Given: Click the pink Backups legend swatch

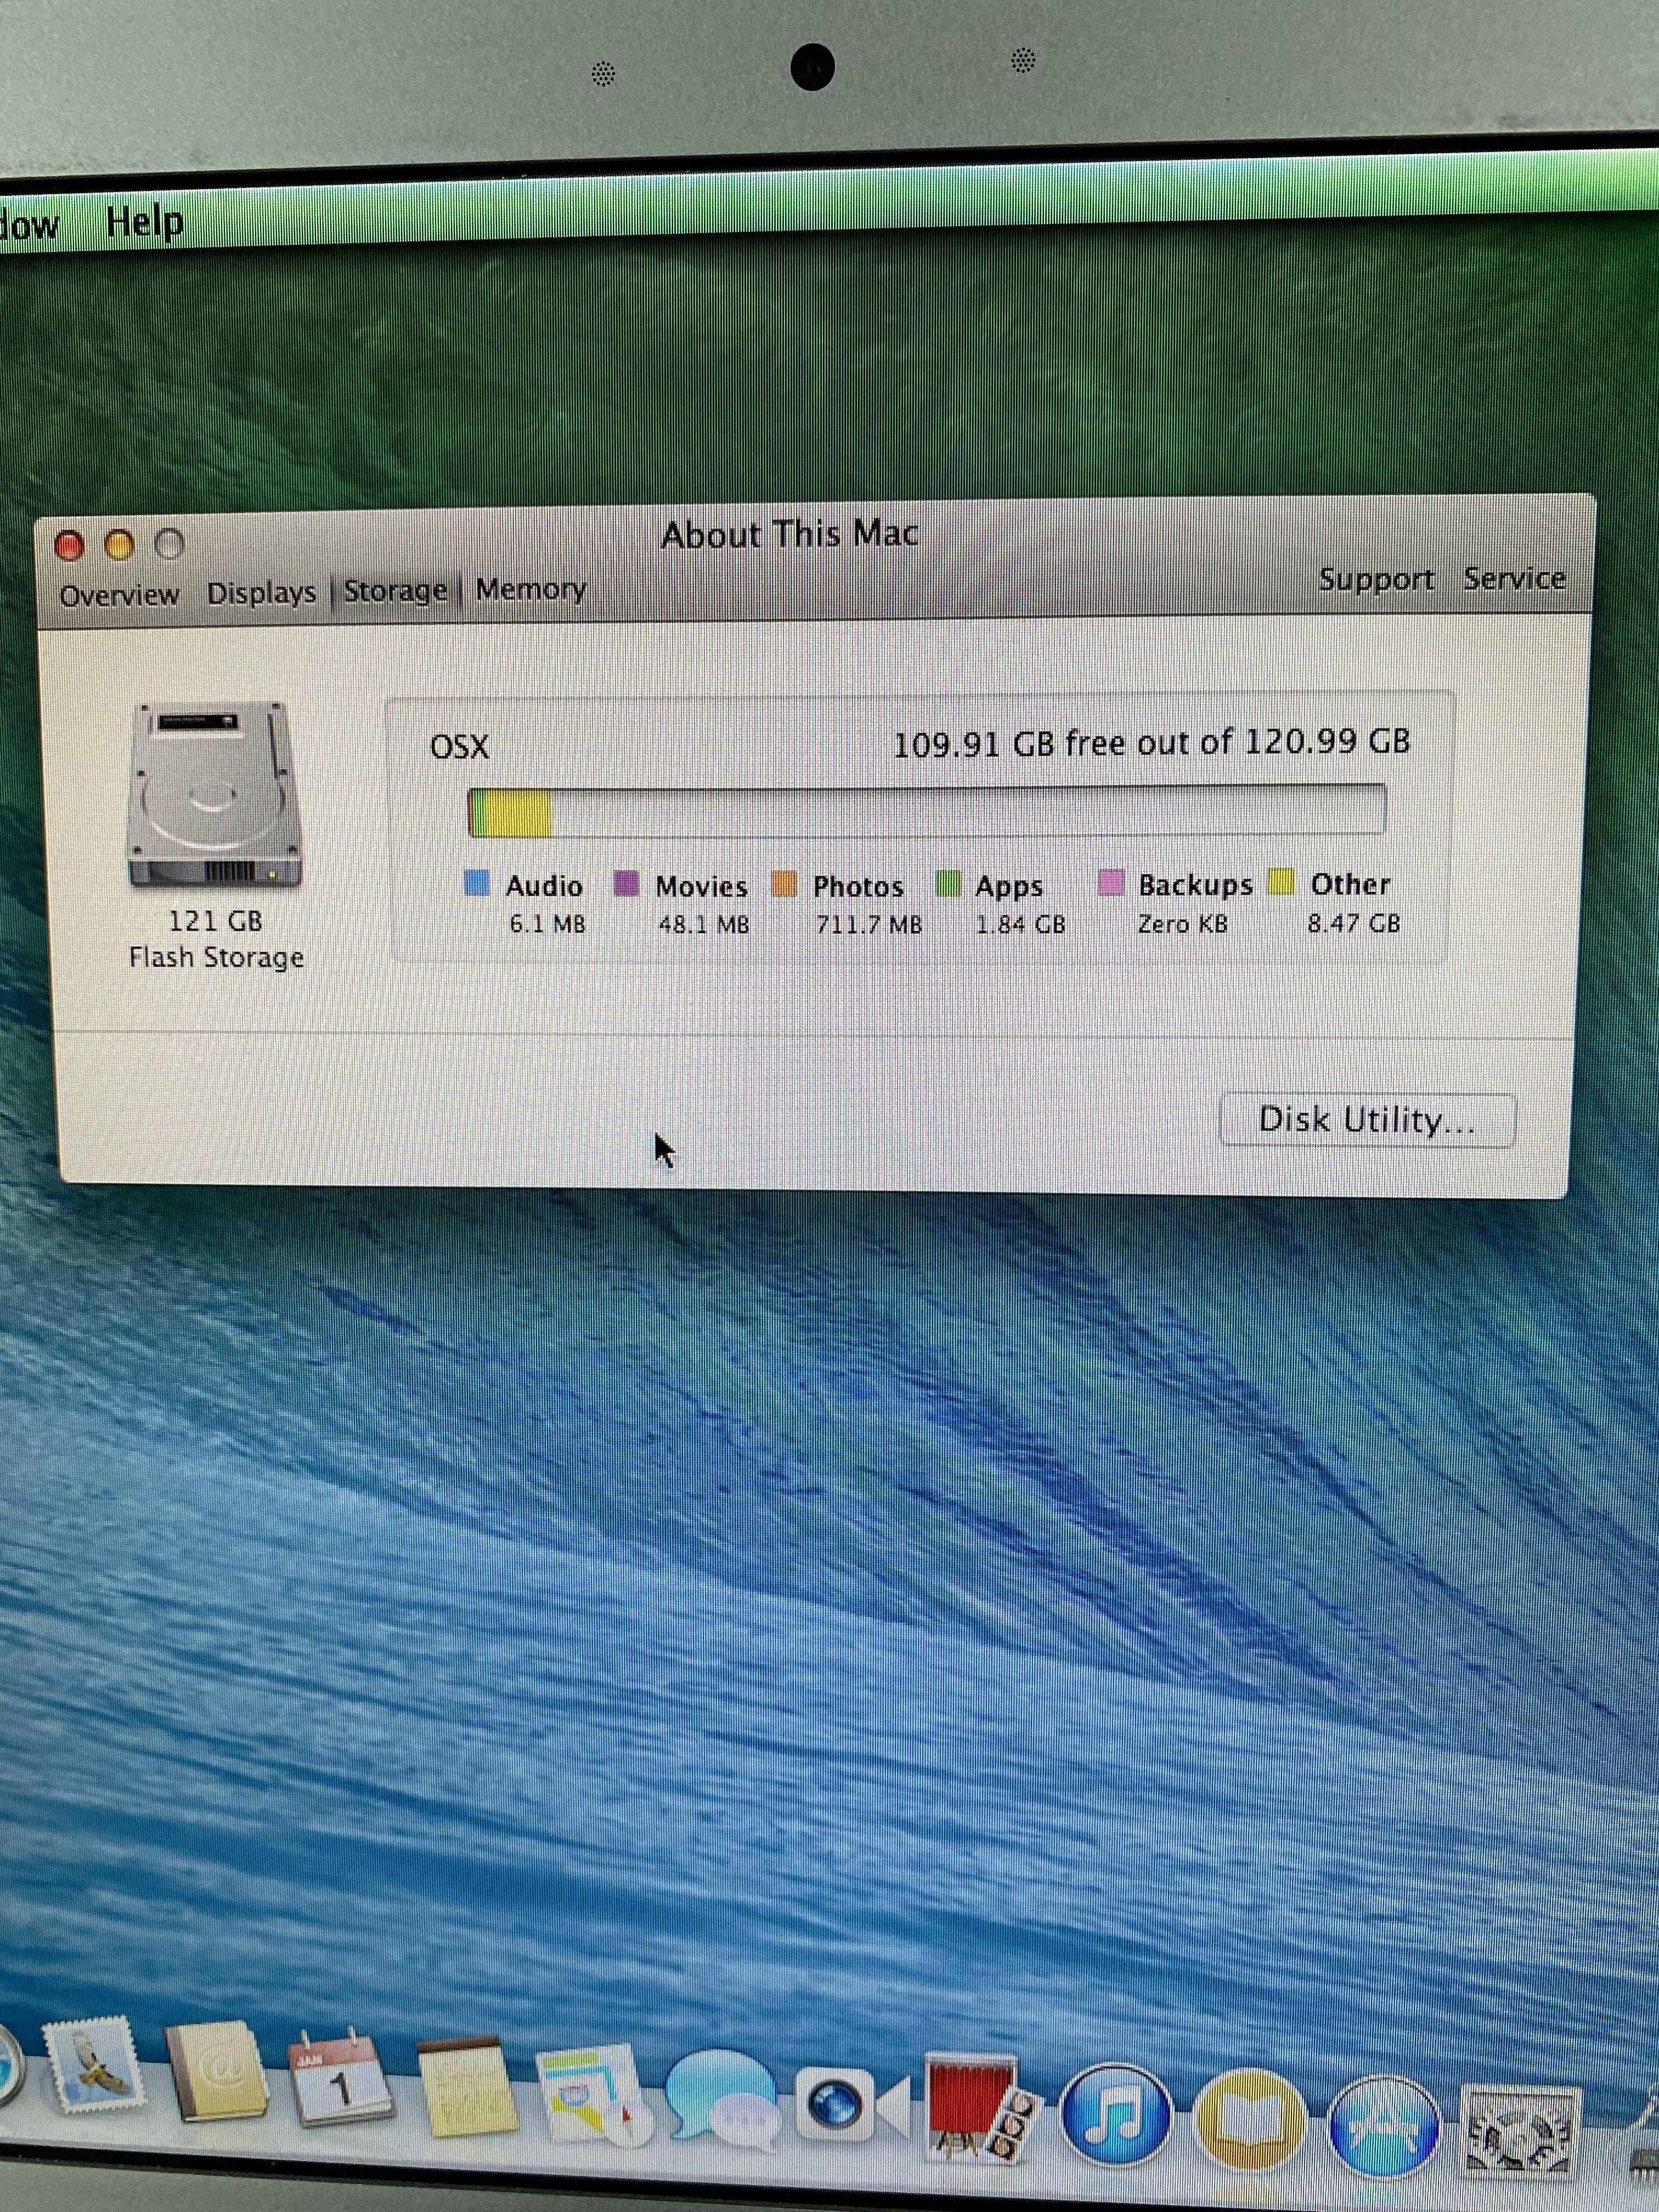Looking at the screenshot, I should (1111, 883).
